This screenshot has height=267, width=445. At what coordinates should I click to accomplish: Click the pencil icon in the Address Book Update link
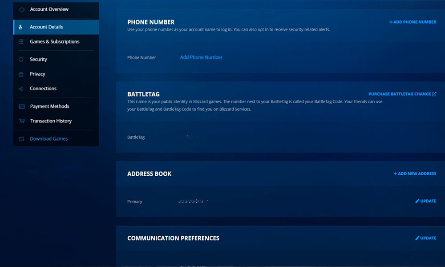pyautogui.click(x=417, y=201)
